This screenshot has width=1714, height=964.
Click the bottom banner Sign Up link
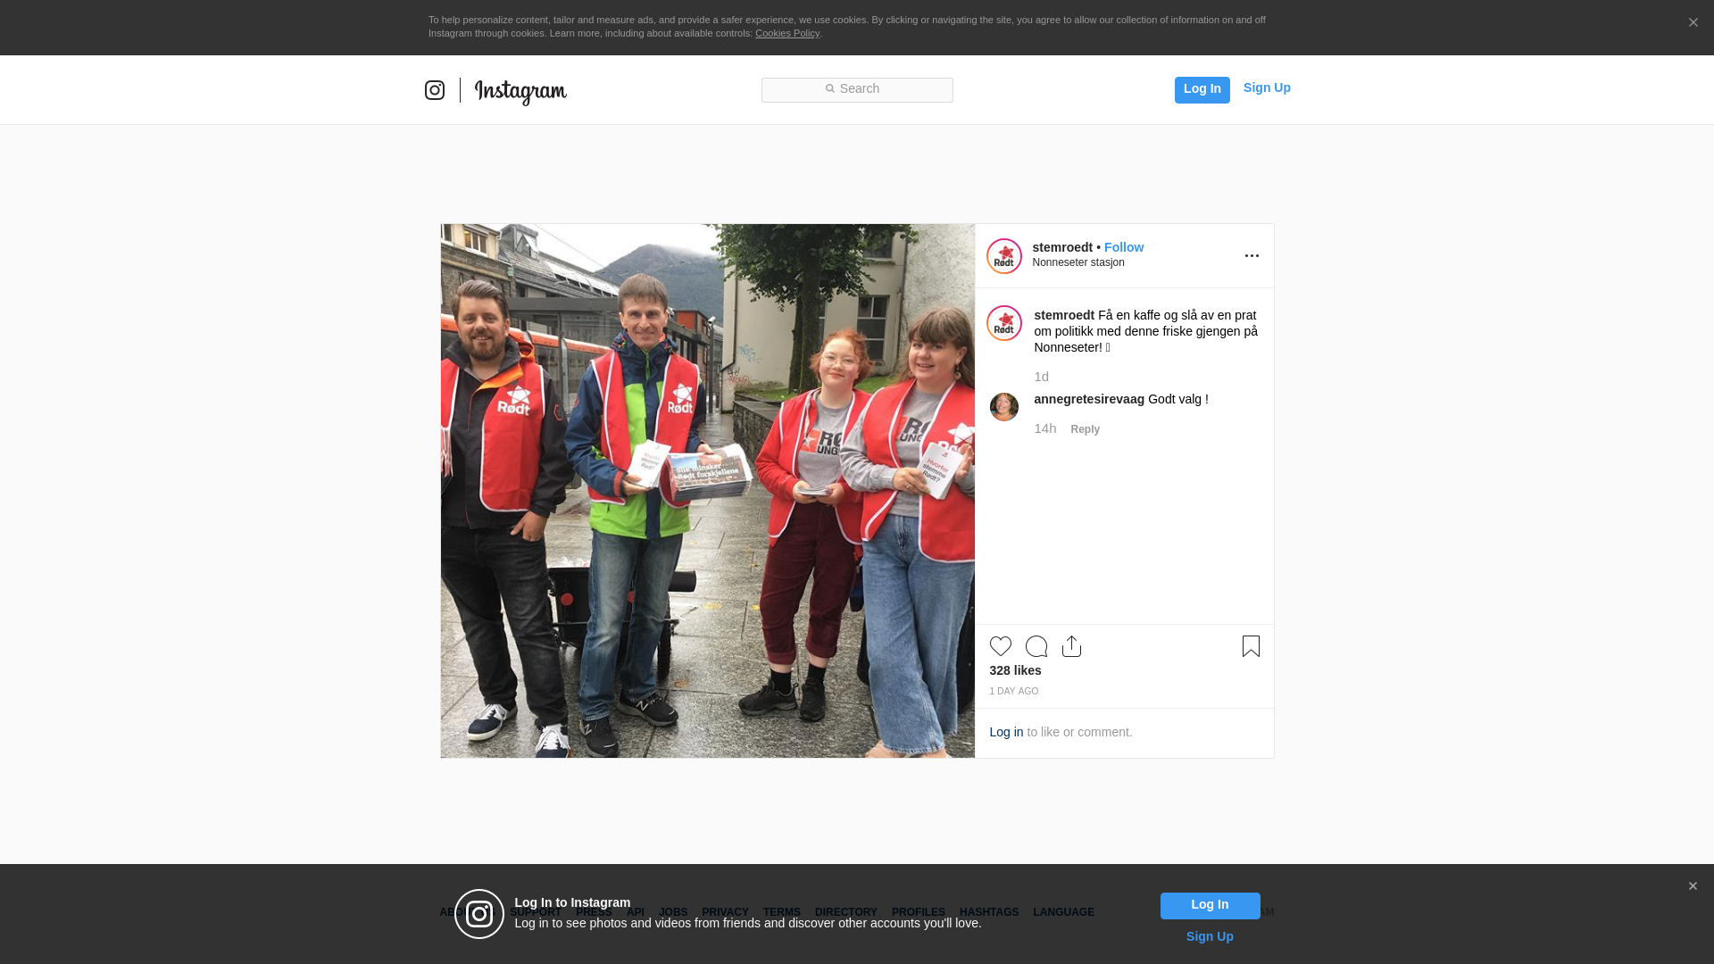click(1210, 937)
